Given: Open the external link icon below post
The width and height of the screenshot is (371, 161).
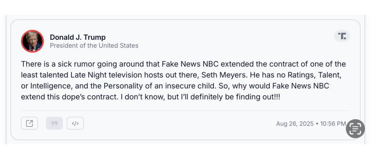Looking at the screenshot, I should point(29,123).
